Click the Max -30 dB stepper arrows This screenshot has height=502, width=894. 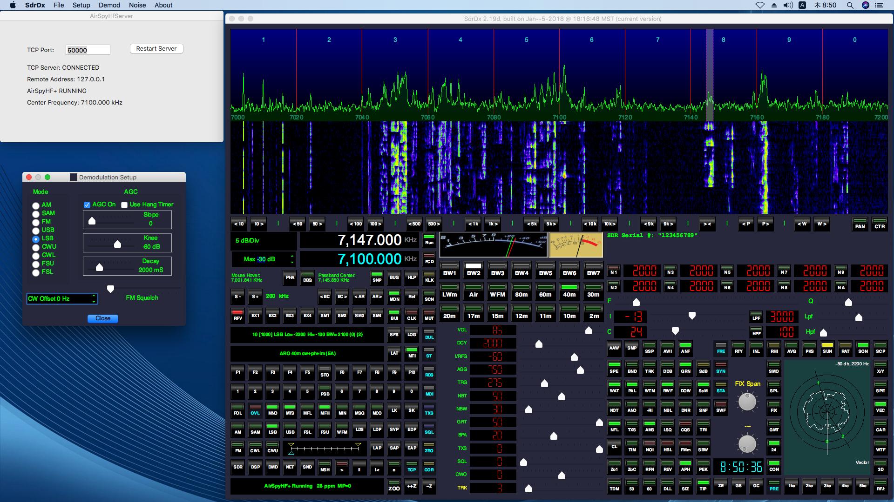[x=292, y=259]
